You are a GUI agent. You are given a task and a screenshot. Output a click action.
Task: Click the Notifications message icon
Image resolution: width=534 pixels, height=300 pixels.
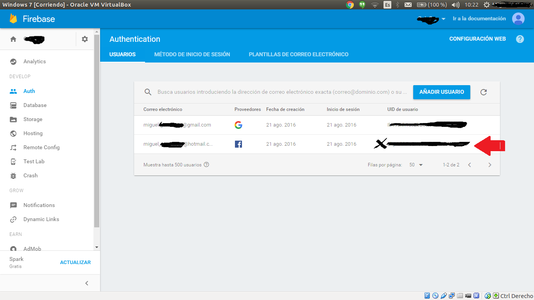[x=13, y=205]
